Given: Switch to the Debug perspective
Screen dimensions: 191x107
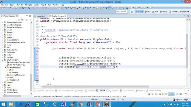Looking at the screenshot, I should (164, 12).
